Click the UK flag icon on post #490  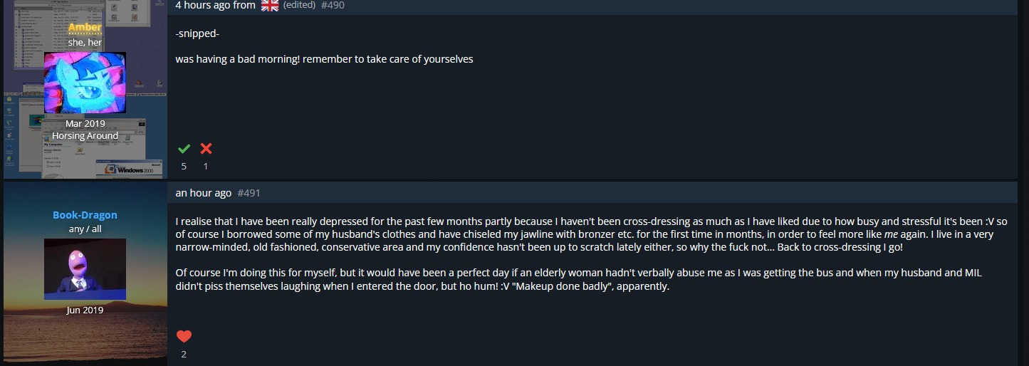(x=269, y=6)
